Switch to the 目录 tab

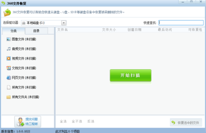pos(37,31)
